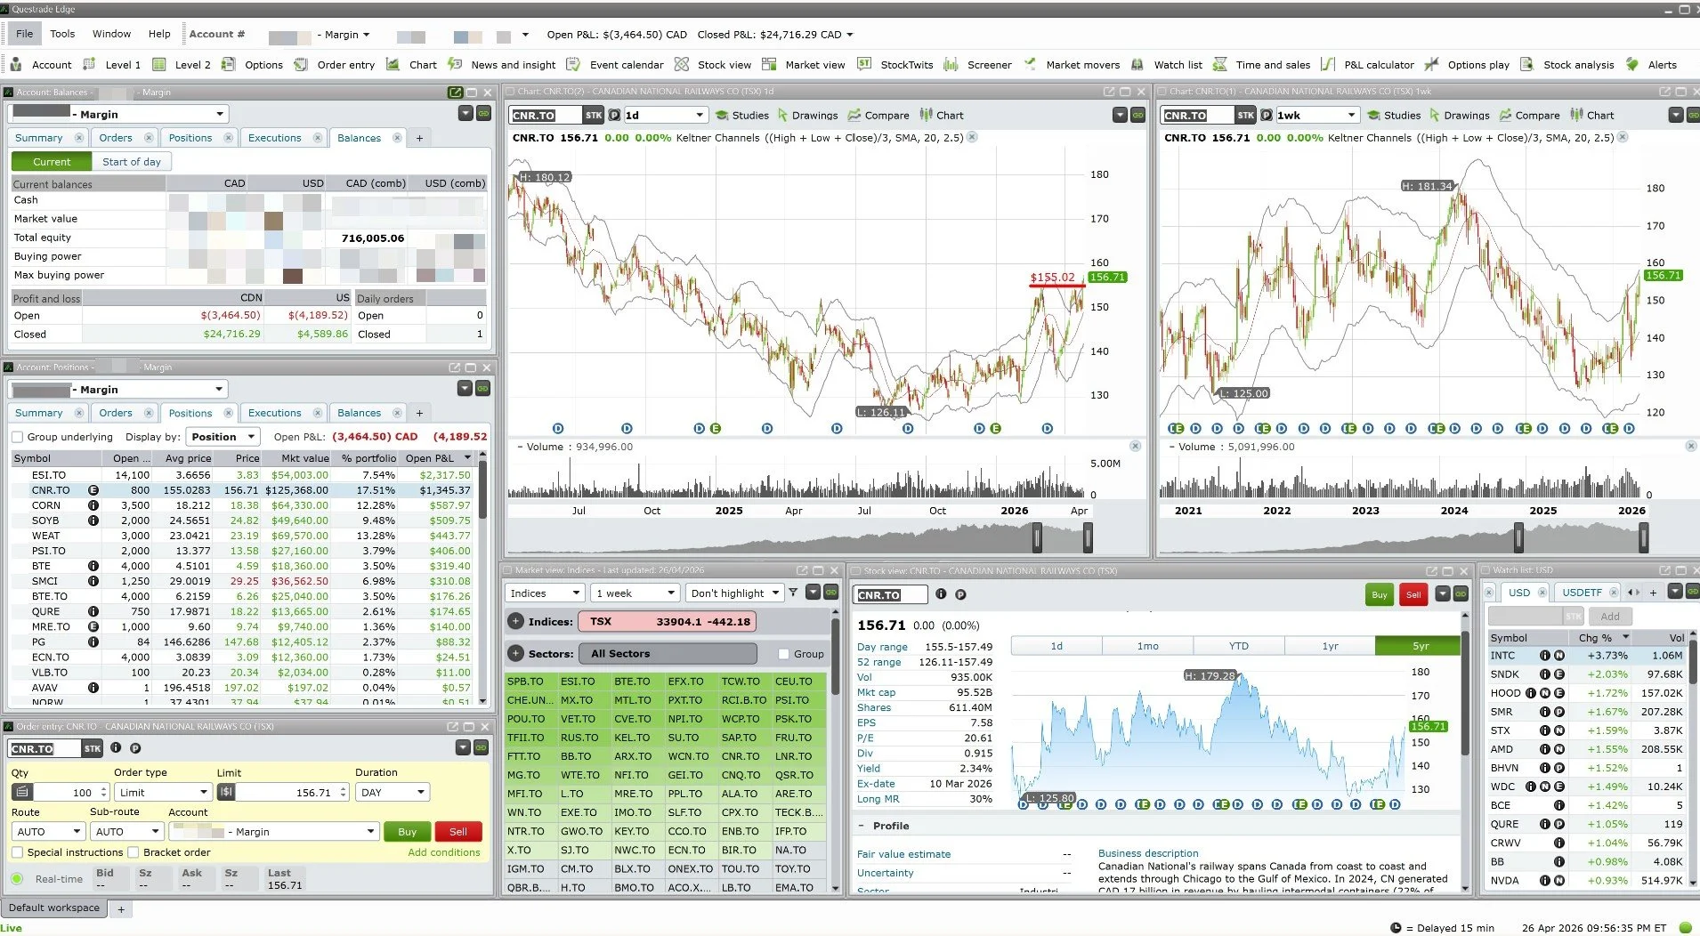Launch Stock view from the toolbar
The width and height of the screenshot is (1700, 936).
713,64
